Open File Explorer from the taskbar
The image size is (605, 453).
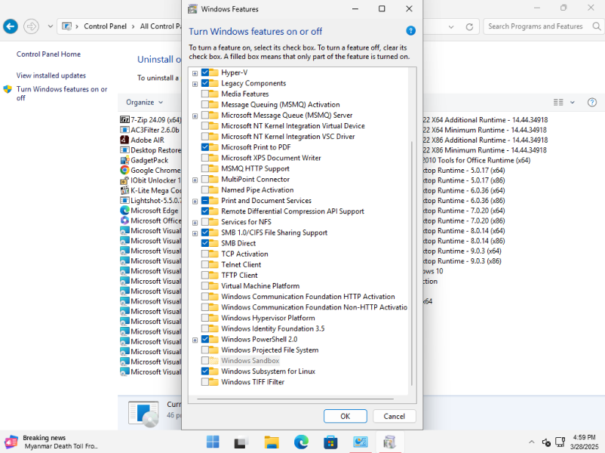(x=272, y=442)
